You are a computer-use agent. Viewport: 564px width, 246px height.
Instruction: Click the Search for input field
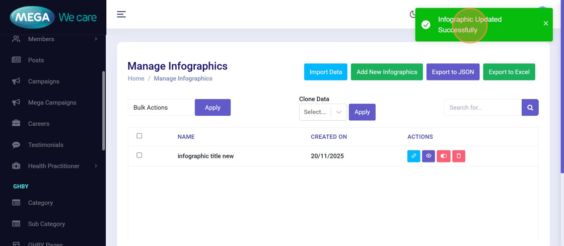(482, 108)
